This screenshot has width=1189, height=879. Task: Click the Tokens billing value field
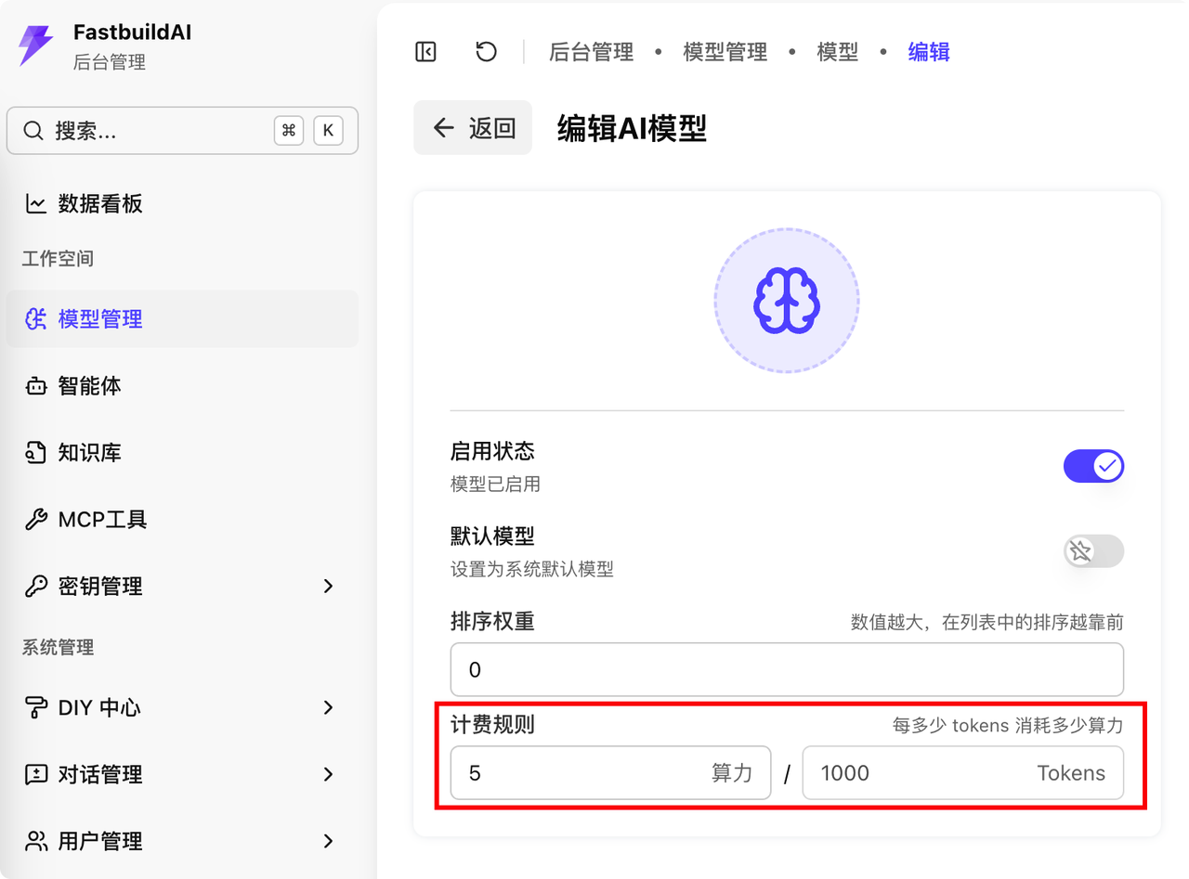[963, 773]
